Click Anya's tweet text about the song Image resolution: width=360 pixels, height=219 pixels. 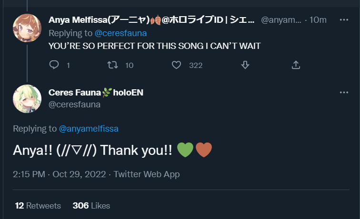click(x=154, y=46)
